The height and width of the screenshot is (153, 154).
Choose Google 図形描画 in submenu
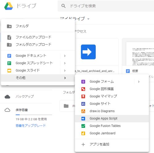pos(112,89)
